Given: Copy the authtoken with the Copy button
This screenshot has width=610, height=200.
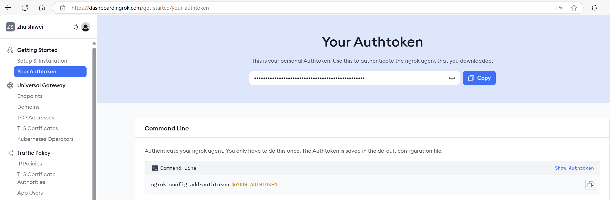Looking at the screenshot, I should pos(479,78).
